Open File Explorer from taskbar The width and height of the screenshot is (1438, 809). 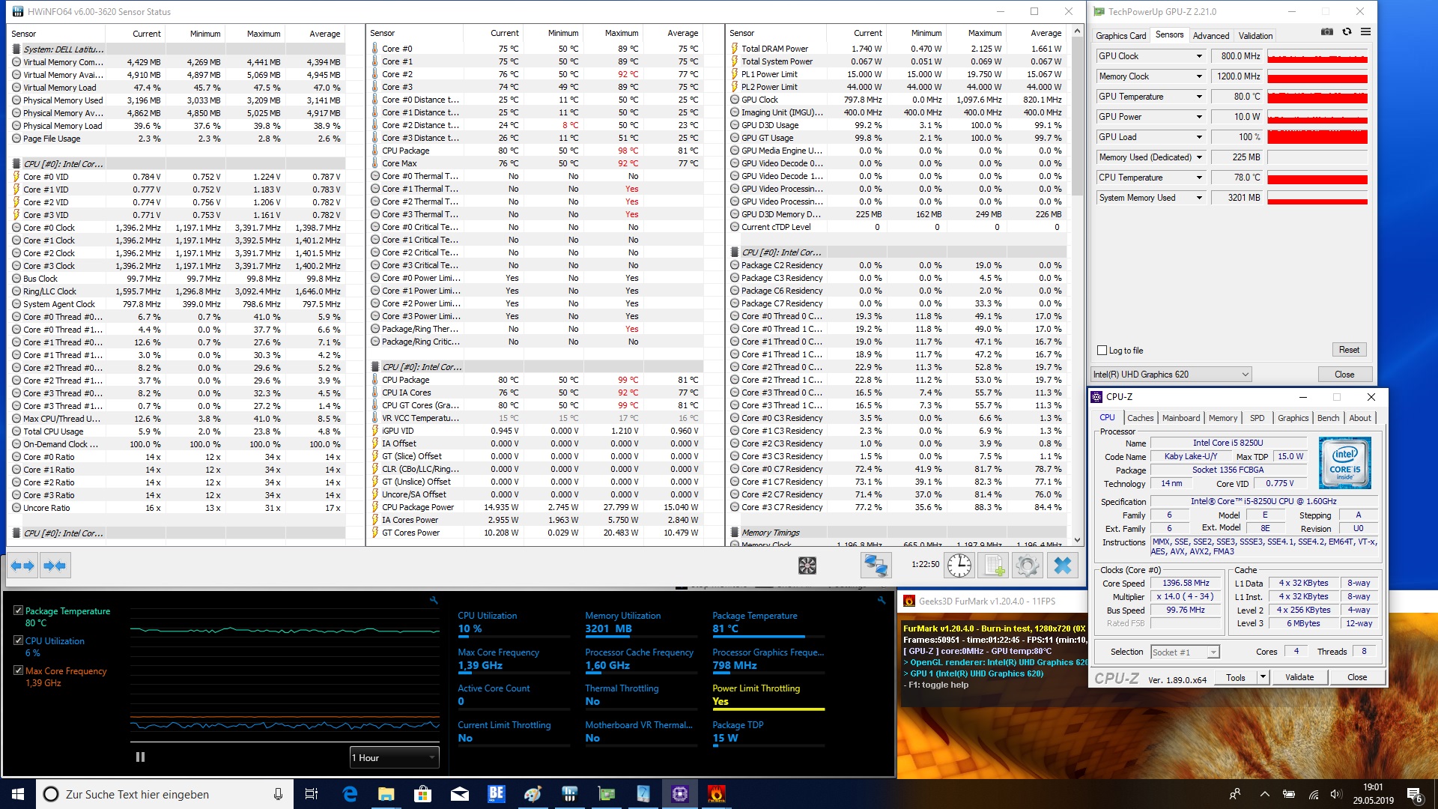click(x=386, y=794)
